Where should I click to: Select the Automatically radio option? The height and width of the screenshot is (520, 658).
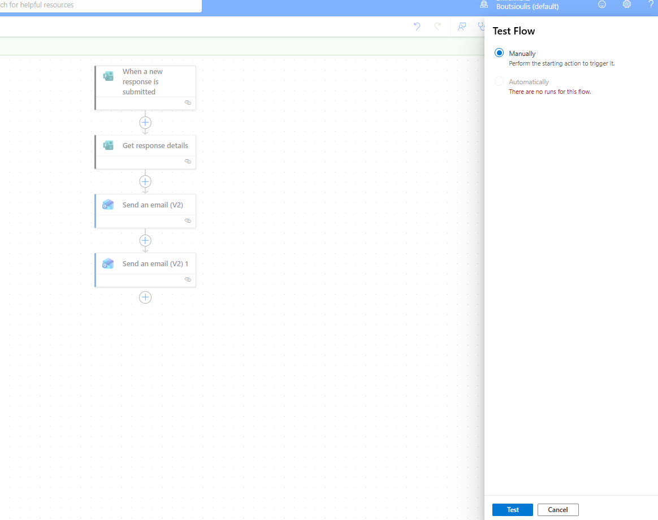pos(499,81)
